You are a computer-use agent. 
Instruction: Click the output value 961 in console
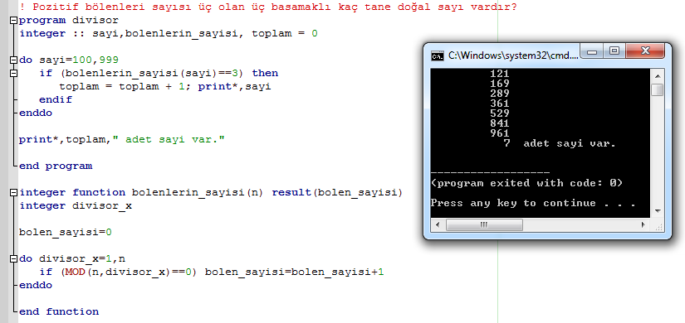tap(500, 133)
